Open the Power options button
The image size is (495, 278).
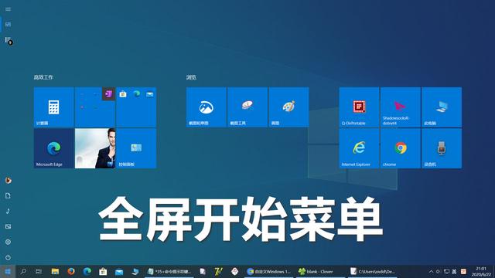(8, 257)
